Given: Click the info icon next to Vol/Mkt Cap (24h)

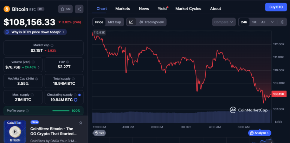Looking at the screenshot, I should pyautogui.click(x=36, y=79).
